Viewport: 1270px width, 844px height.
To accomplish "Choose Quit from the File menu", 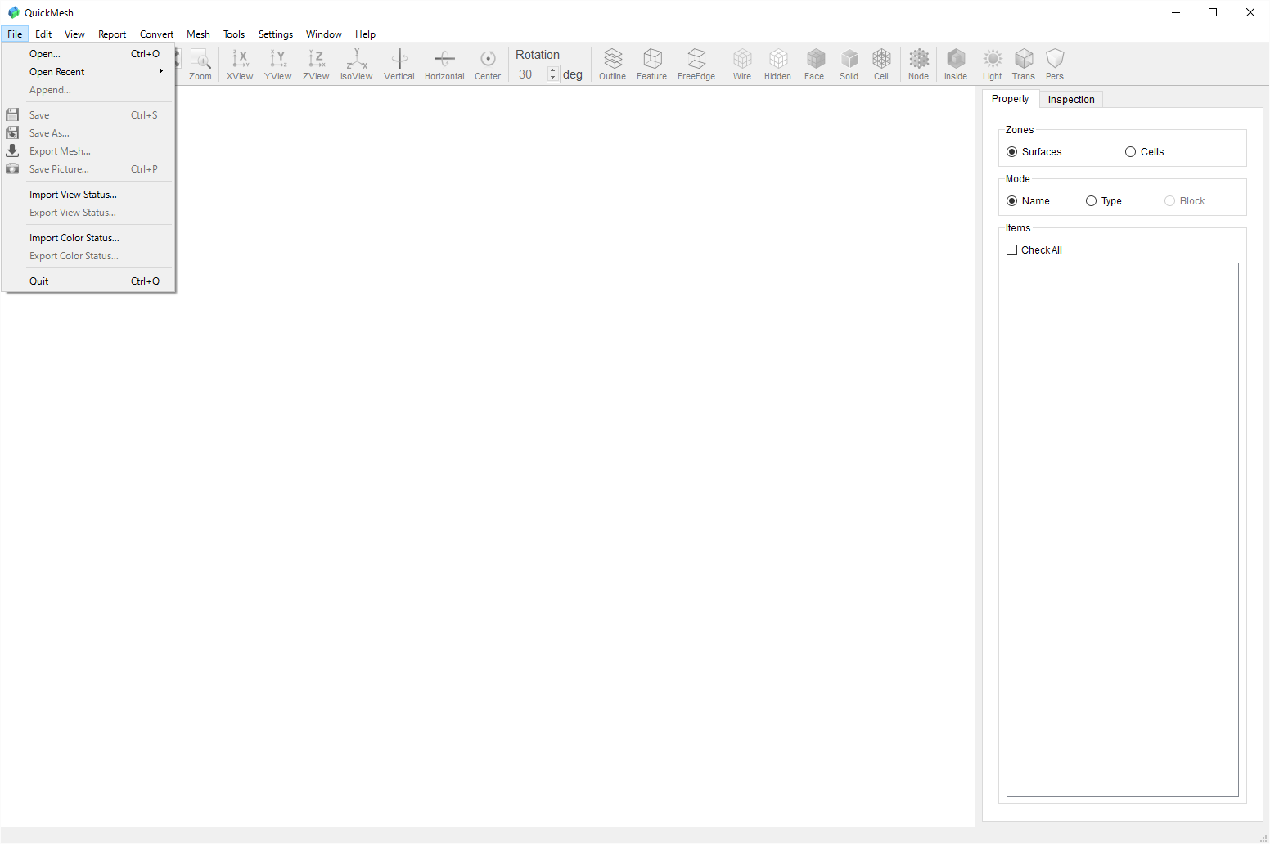I will pyautogui.click(x=88, y=281).
